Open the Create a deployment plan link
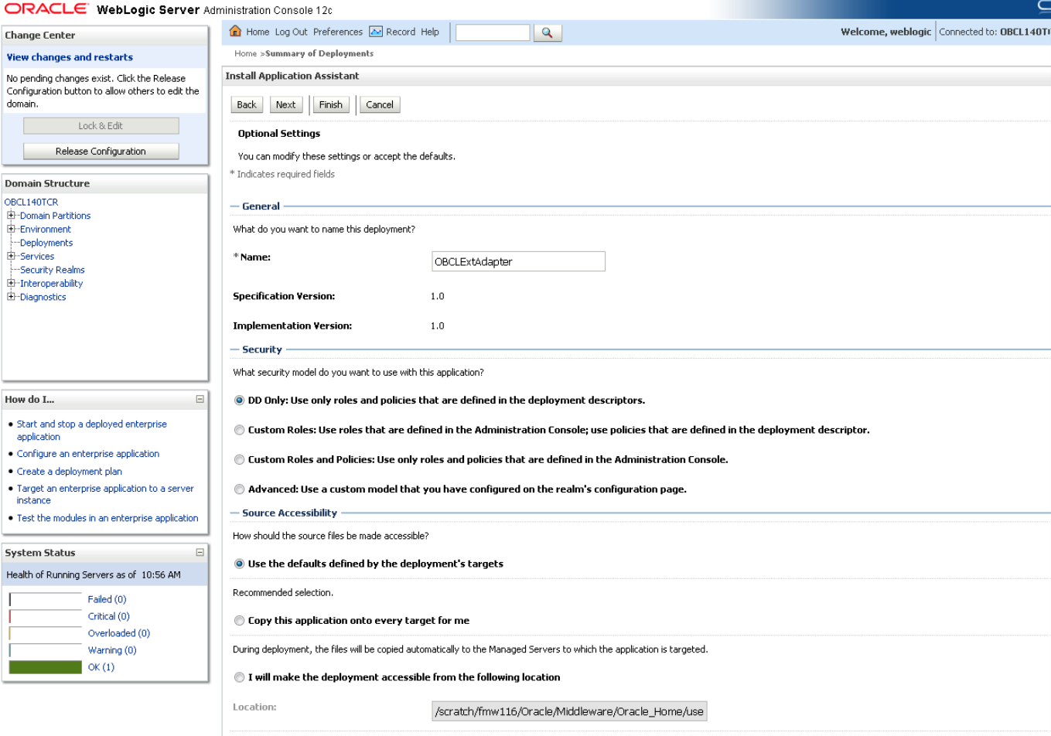Screen dimensions: 1051x736 pos(69,471)
